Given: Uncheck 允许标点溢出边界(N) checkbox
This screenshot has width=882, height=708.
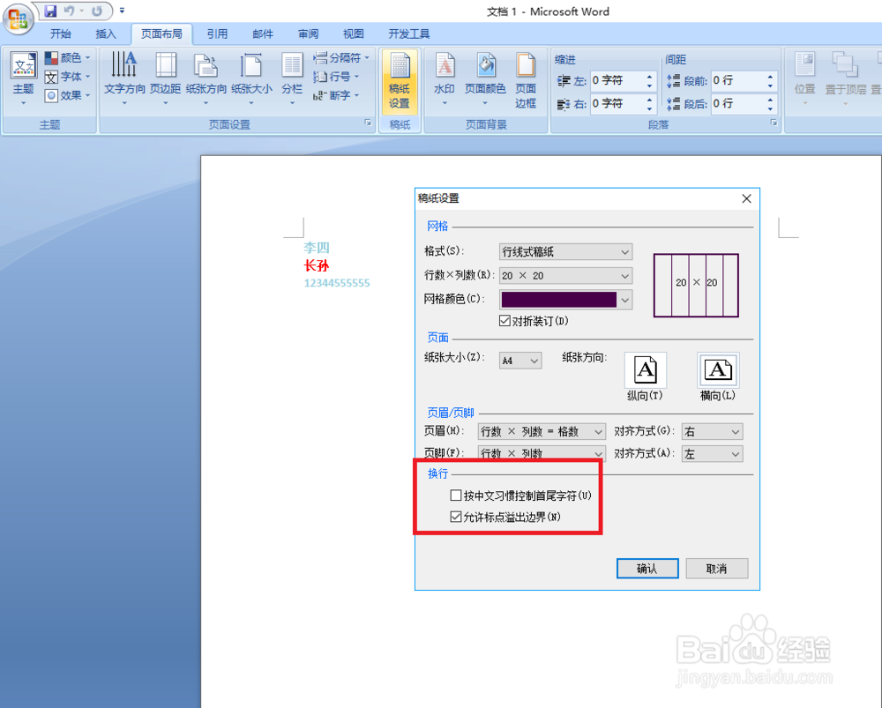Looking at the screenshot, I should [x=505, y=517].
